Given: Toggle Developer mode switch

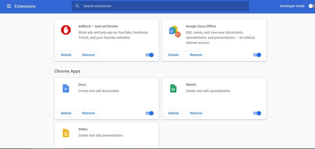Looking at the screenshot, I should (312, 6).
